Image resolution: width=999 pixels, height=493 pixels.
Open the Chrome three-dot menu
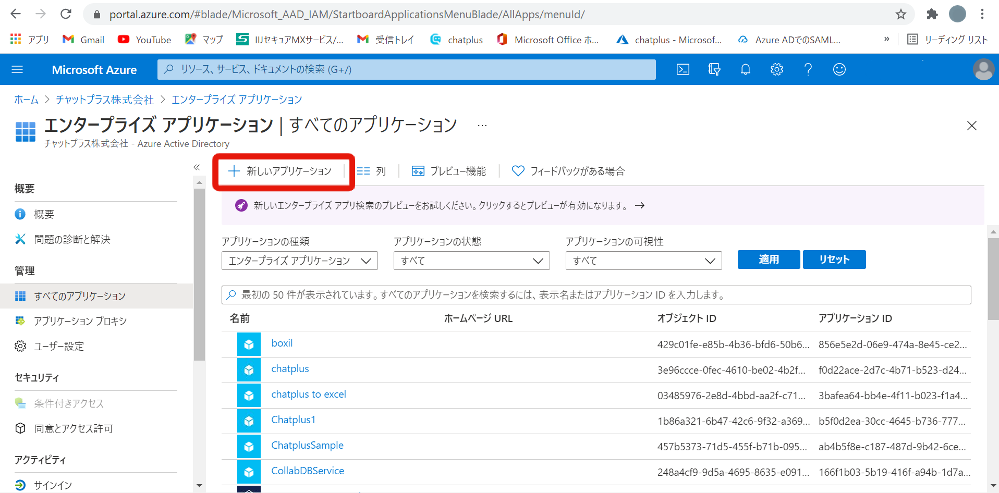click(982, 14)
